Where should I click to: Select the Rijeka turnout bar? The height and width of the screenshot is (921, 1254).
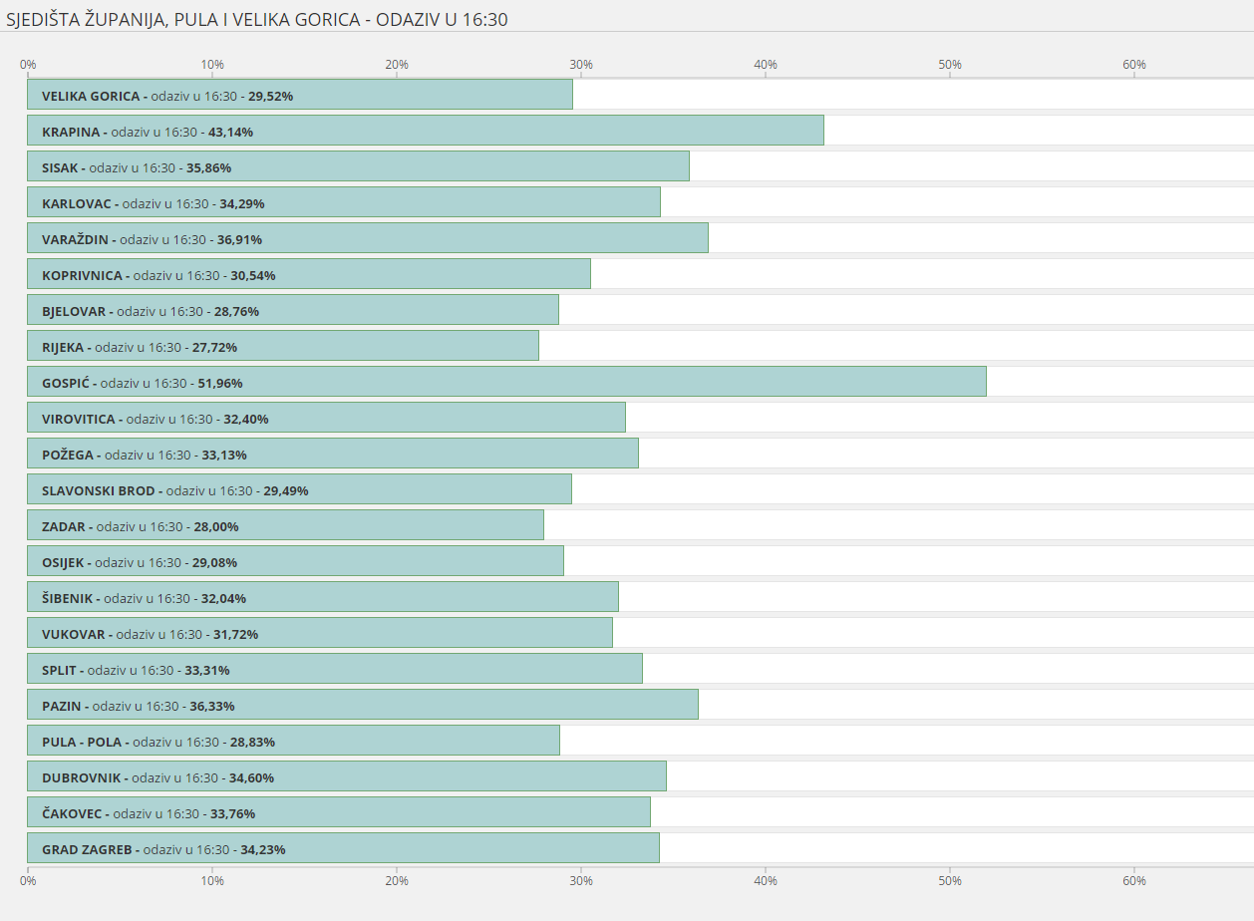(x=283, y=346)
